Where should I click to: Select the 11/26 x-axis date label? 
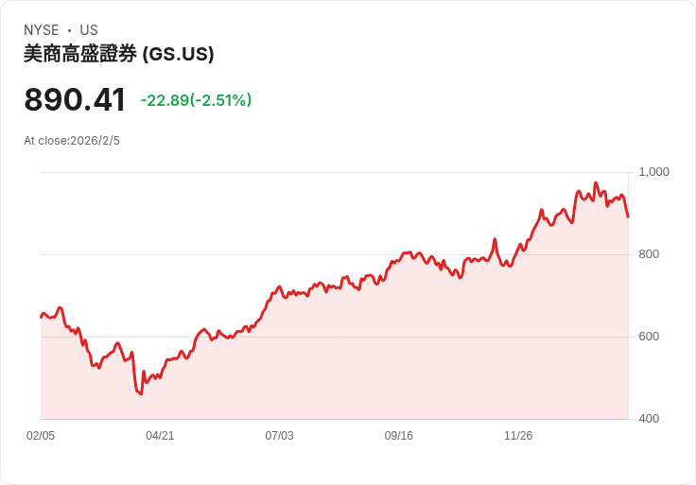[518, 436]
